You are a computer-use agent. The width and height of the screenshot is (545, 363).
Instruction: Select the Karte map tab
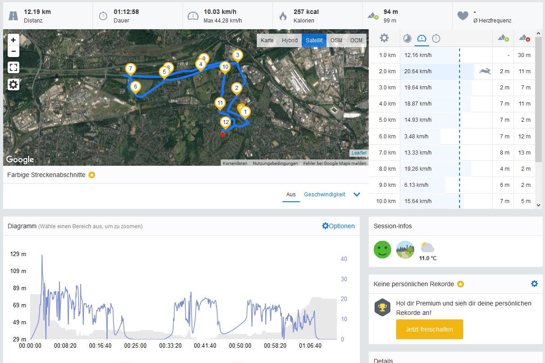coord(267,40)
